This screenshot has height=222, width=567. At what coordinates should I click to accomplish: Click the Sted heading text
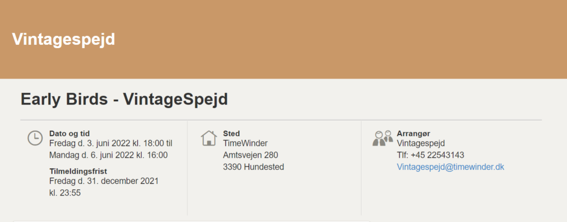(x=231, y=133)
